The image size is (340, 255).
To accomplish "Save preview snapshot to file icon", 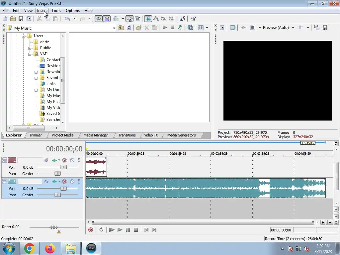I will point(325,28).
